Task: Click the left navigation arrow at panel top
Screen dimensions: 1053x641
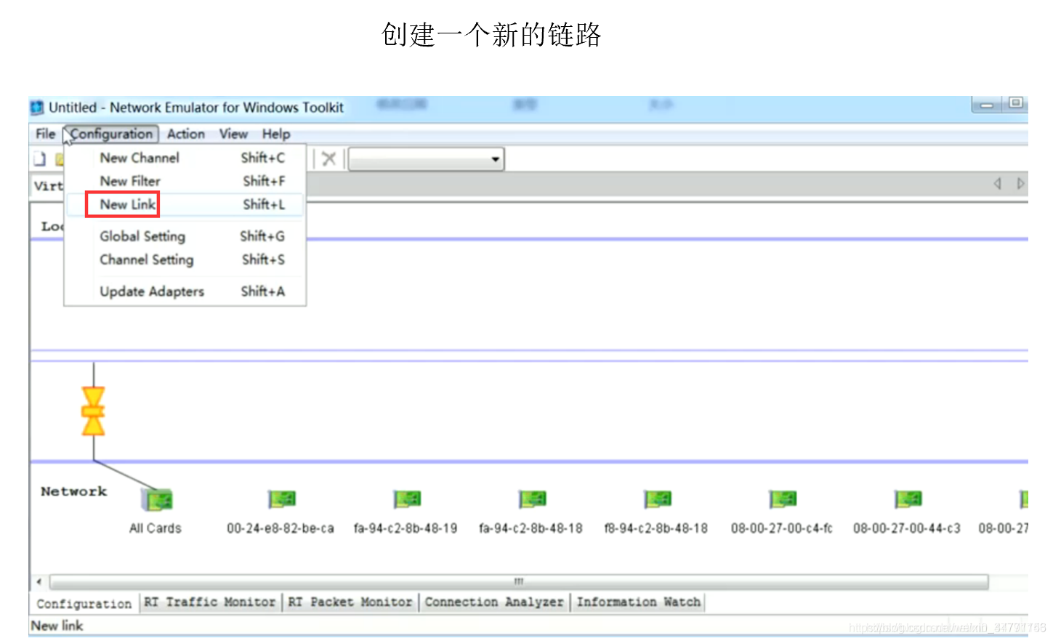Action: tap(998, 183)
